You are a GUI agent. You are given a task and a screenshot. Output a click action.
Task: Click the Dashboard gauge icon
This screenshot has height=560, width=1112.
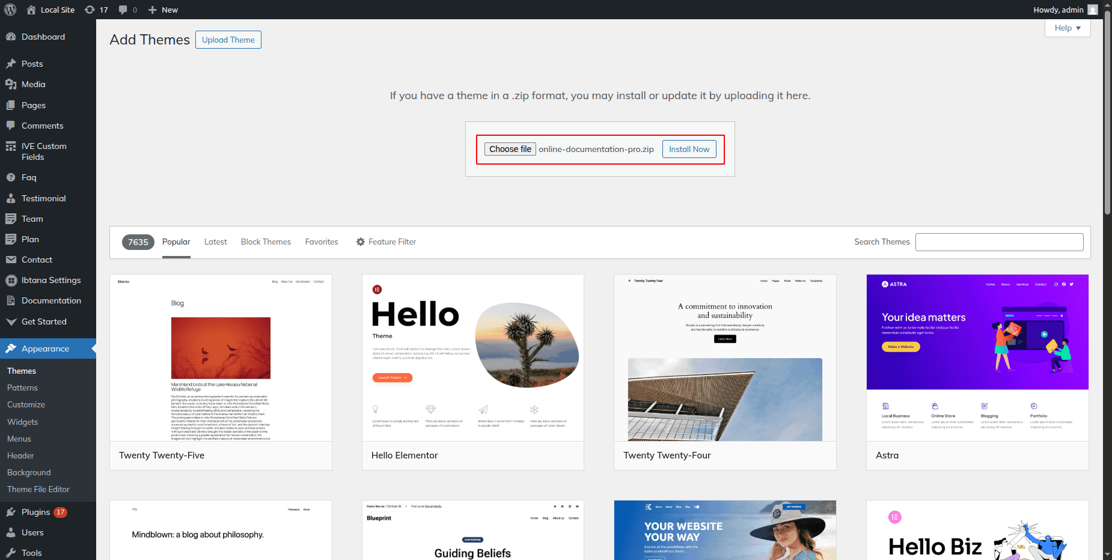pos(11,37)
